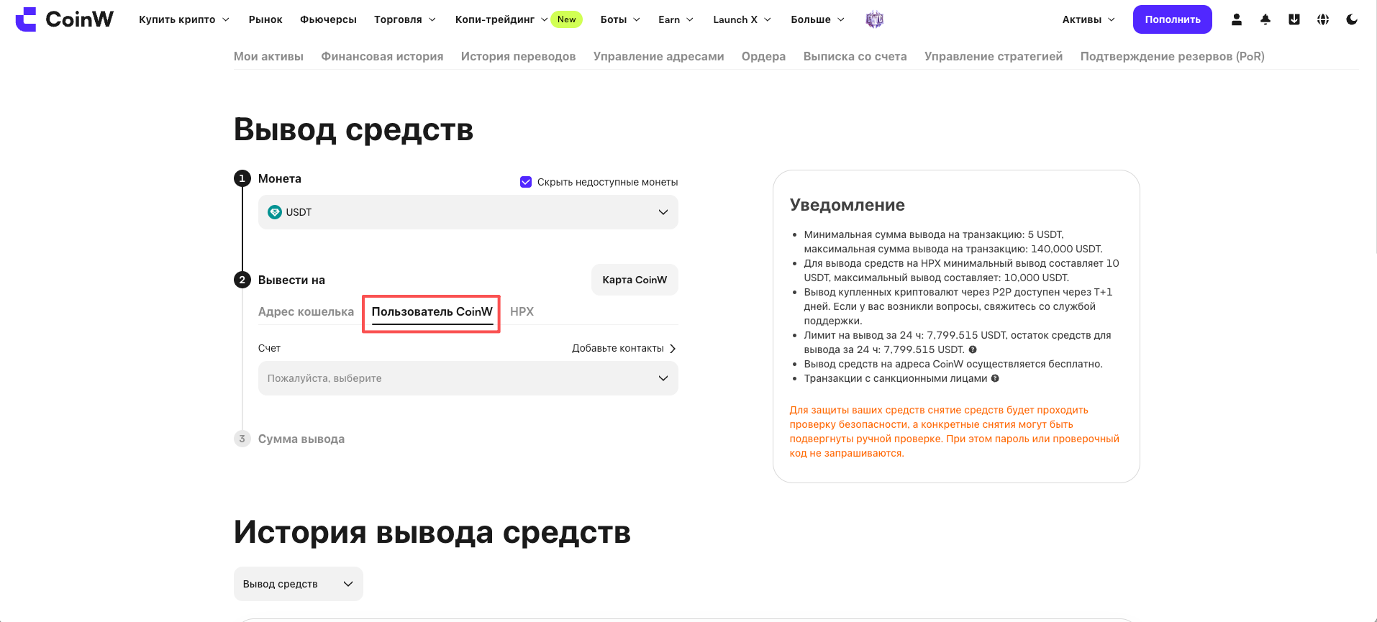The width and height of the screenshot is (1377, 622).
Task: Open Управление адресами tab
Action: 658,56
